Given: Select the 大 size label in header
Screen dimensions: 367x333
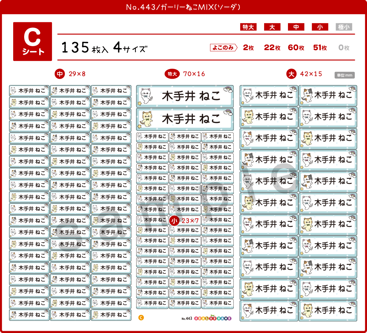Looking at the screenshot, I should pyautogui.click(x=272, y=27).
